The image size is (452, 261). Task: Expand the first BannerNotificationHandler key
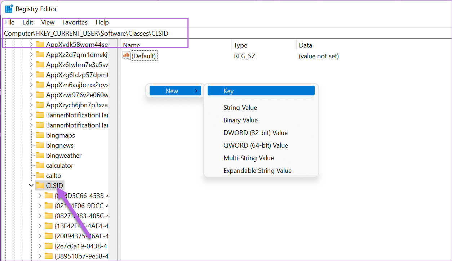tap(32, 115)
